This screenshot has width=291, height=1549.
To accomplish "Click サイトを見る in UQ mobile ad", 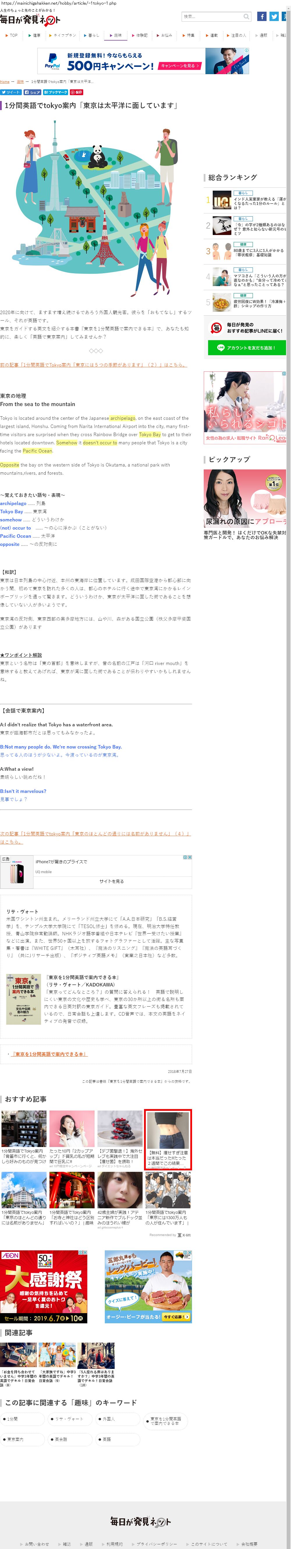I will tap(112, 882).
